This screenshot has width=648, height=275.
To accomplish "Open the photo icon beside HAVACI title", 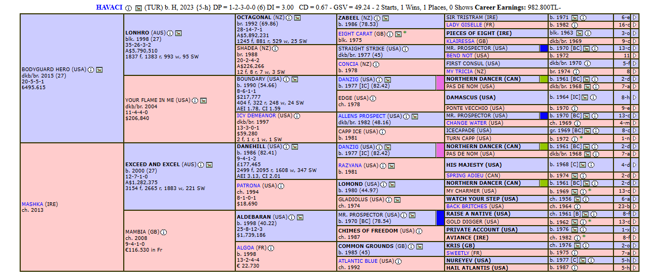I will tap(139, 8).
